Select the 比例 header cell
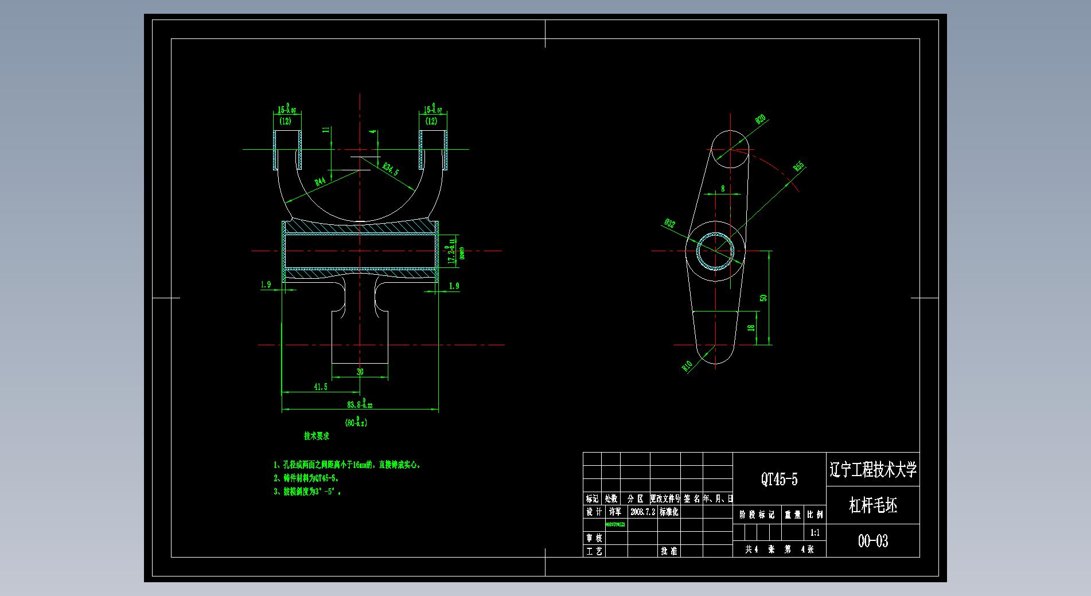The image size is (1091, 596). 815,515
